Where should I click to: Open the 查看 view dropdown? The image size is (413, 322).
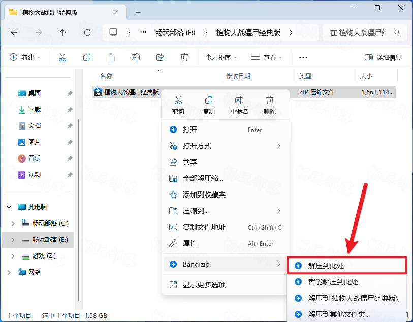[x=267, y=57]
